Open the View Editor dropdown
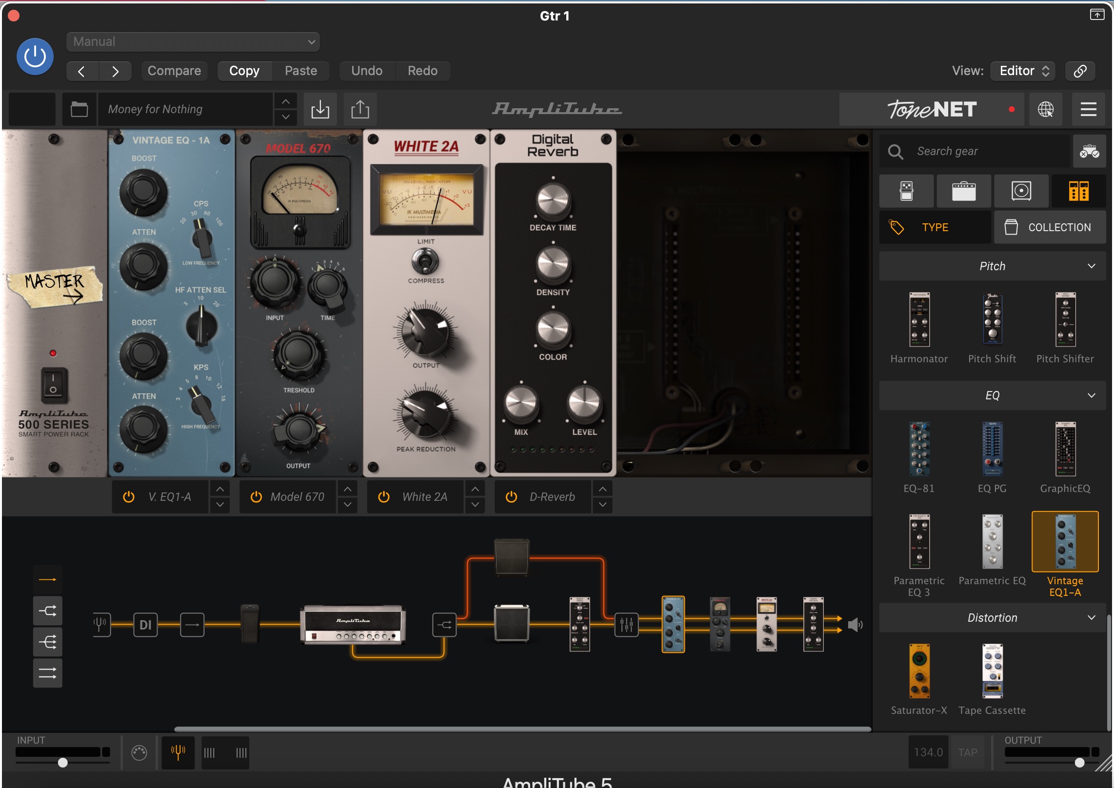 point(1023,71)
